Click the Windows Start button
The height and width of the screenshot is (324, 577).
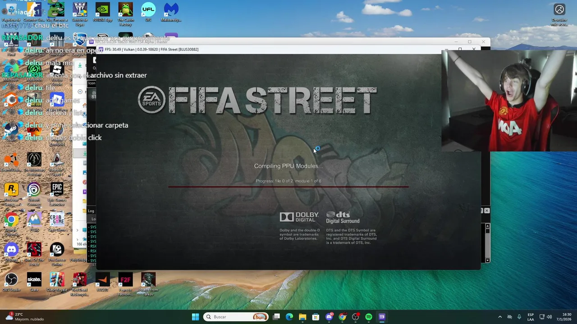(195, 317)
